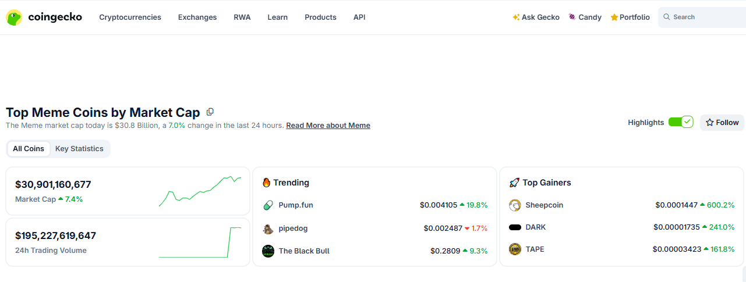Open the API menu
This screenshot has width=746, height=282.
point(359,17)
